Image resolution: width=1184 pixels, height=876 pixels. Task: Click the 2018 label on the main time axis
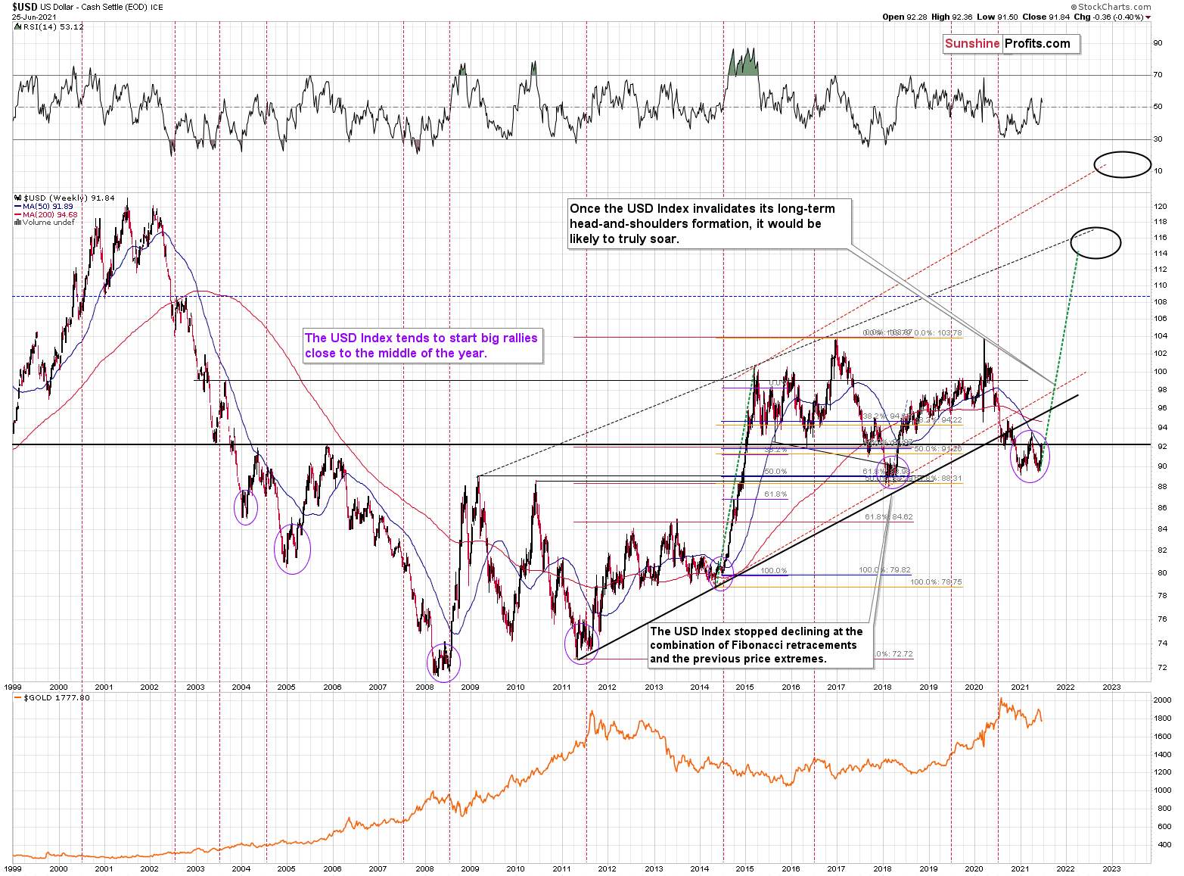tap(882, 687)
